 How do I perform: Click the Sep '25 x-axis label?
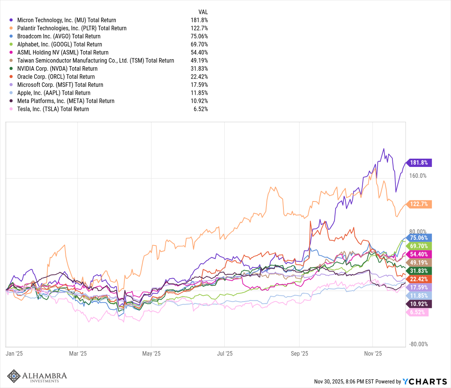[299, 354]
